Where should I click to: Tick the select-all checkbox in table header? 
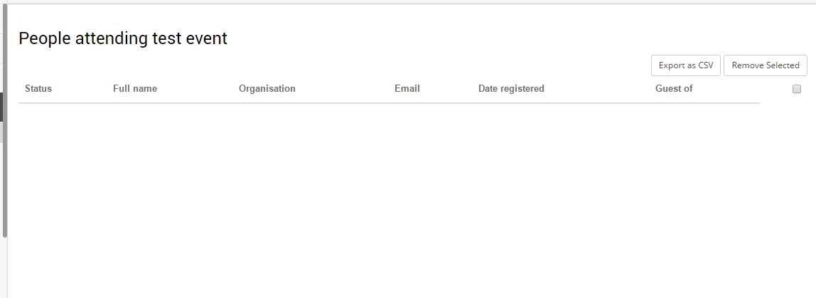pyautogui.click(x=796, y=89)
